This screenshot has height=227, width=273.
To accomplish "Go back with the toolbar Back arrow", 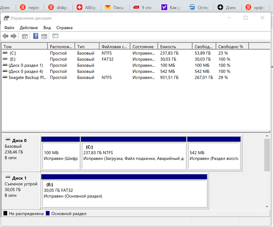I will click(5, 36).
